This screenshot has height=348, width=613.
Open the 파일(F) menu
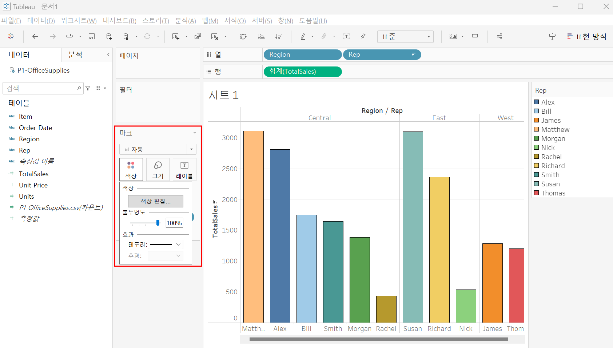pyautogui.click(x=11, y=21)
